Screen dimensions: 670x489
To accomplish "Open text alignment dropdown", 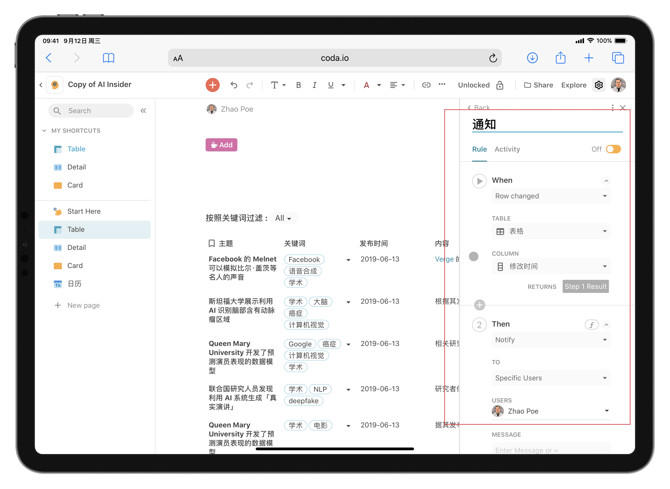I will point(397,85).
